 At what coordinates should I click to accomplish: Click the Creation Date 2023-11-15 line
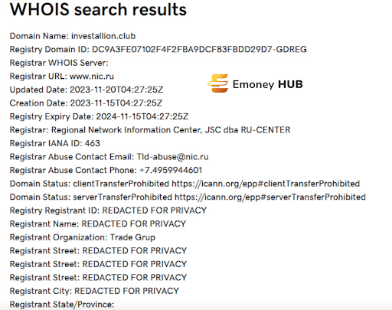tap(86, 103)
